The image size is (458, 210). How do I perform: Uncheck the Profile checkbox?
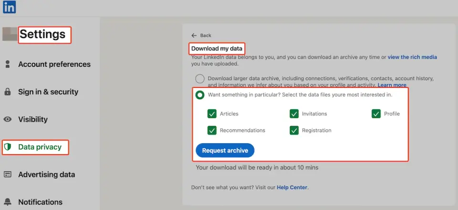[376, 114]
